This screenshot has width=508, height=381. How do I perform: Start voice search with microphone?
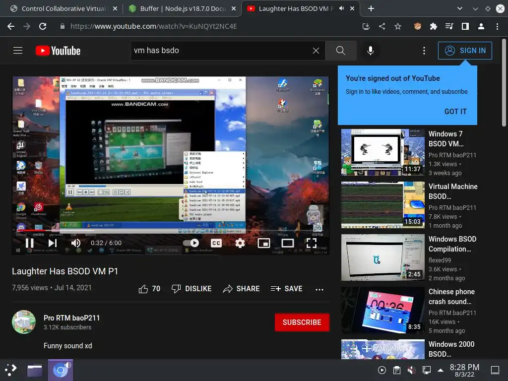click(370, 51)
